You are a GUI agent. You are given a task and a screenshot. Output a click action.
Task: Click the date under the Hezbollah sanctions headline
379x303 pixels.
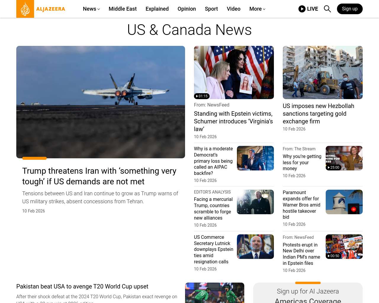coord(294,129)
